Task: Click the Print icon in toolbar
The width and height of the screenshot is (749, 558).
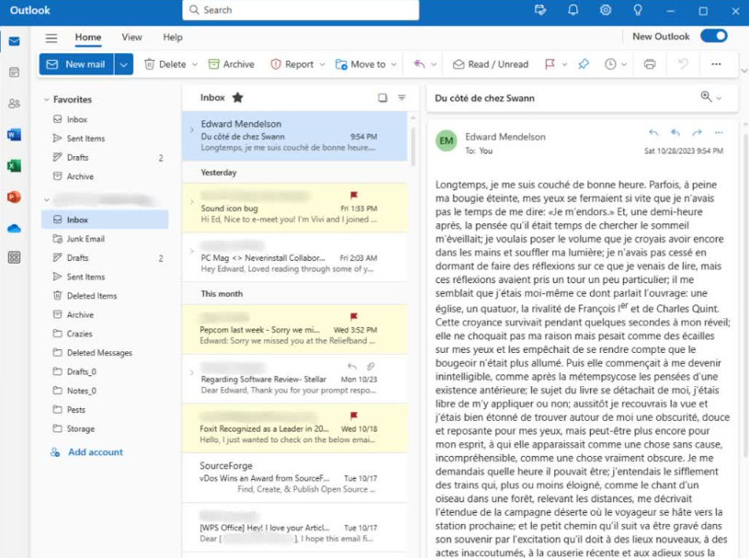Action: click(650, 64)
